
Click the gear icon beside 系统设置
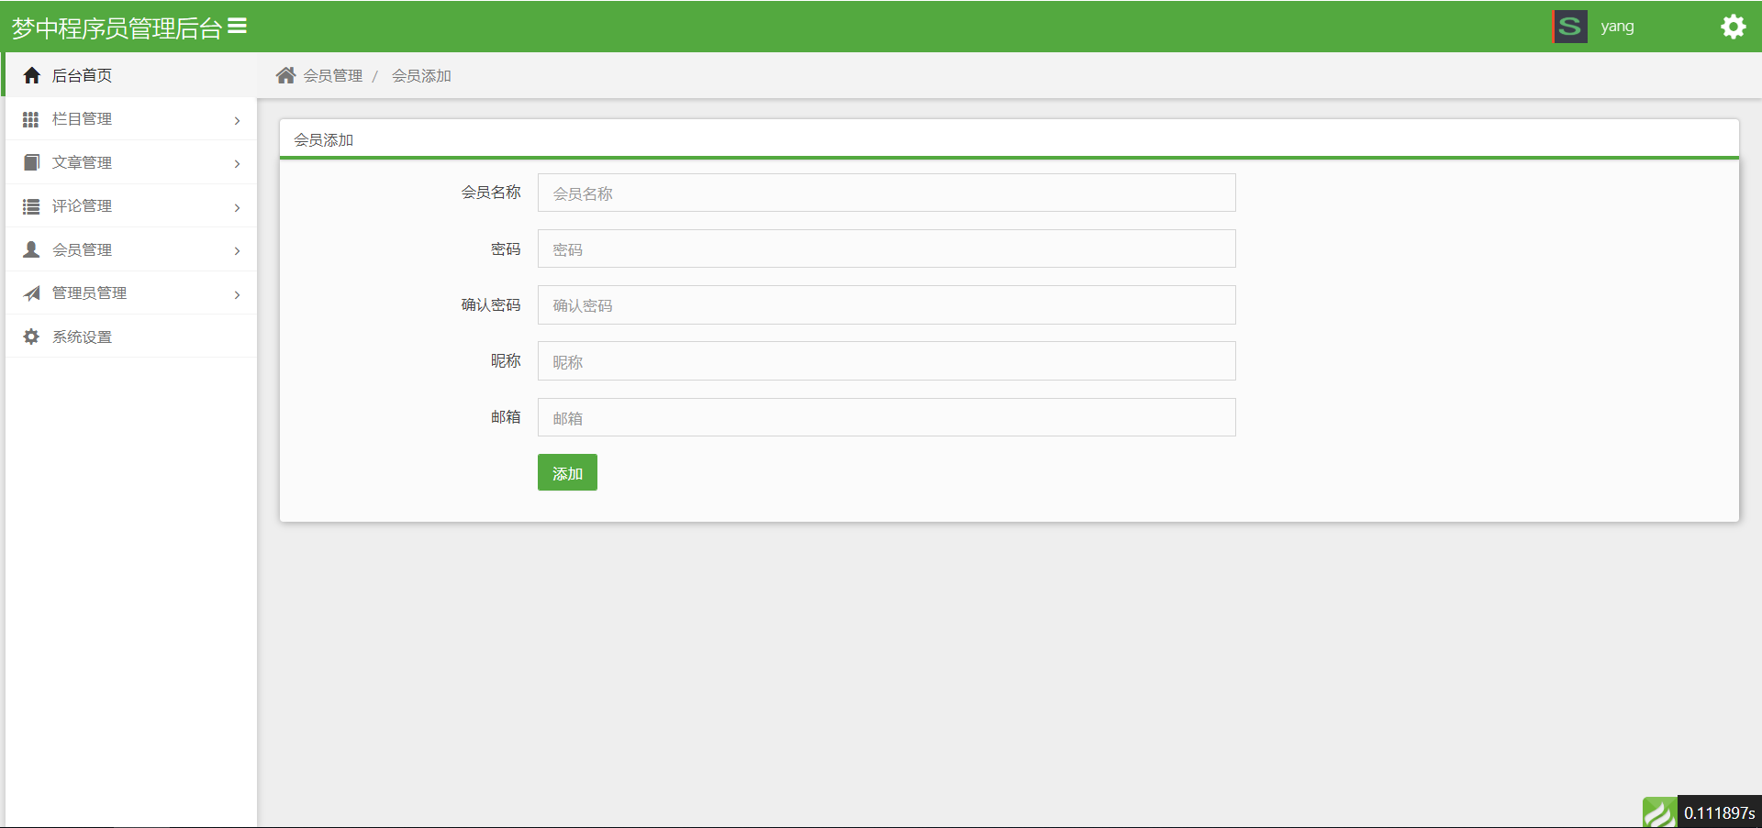point(31,337)
